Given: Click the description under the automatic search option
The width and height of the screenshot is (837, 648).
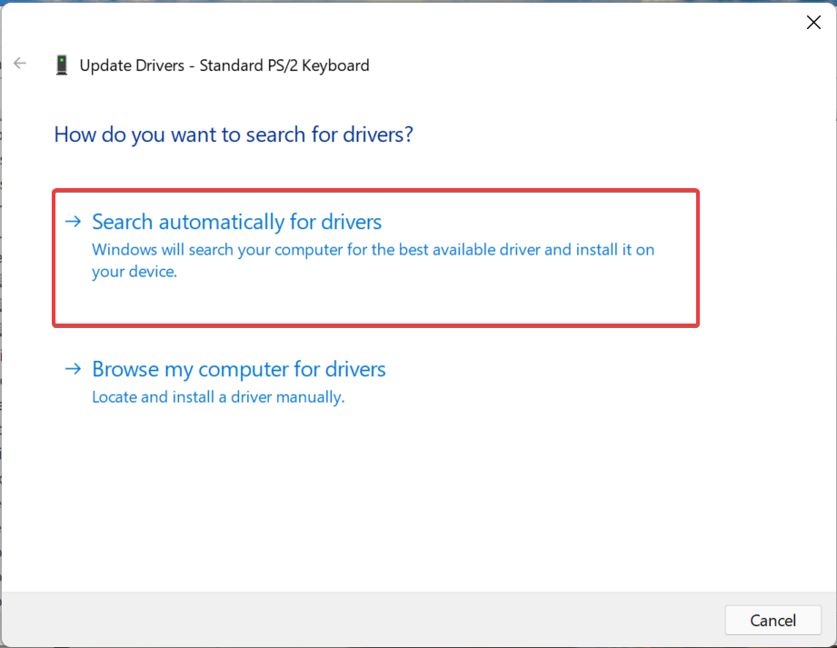Looking at the screenshot, I should pyautogui.click(x=372, y=260).
